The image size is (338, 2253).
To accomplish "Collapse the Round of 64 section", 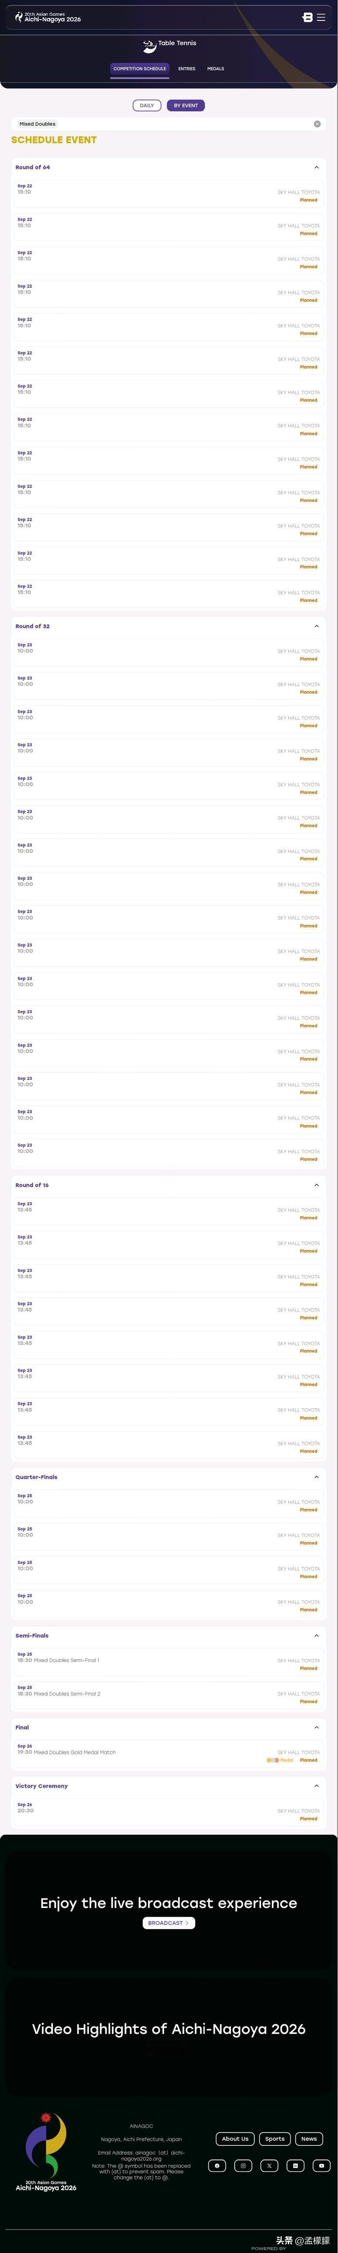I will (x=317, y=167).
